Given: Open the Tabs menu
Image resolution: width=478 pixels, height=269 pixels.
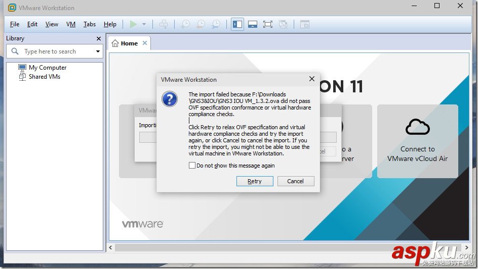Looking at the screenshot, I should 89,24.
